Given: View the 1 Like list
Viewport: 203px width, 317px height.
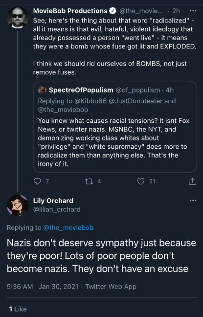Looking at the screenshot, I should [18, 309].
